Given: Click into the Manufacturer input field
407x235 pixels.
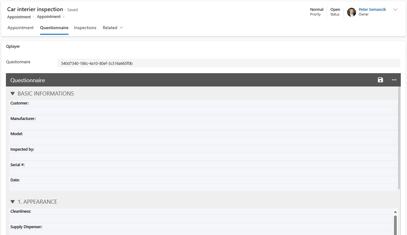Looking at the screenshot, I should (203, 126).
